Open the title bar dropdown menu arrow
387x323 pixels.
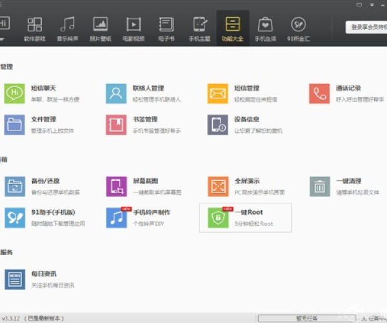(372, 5)
